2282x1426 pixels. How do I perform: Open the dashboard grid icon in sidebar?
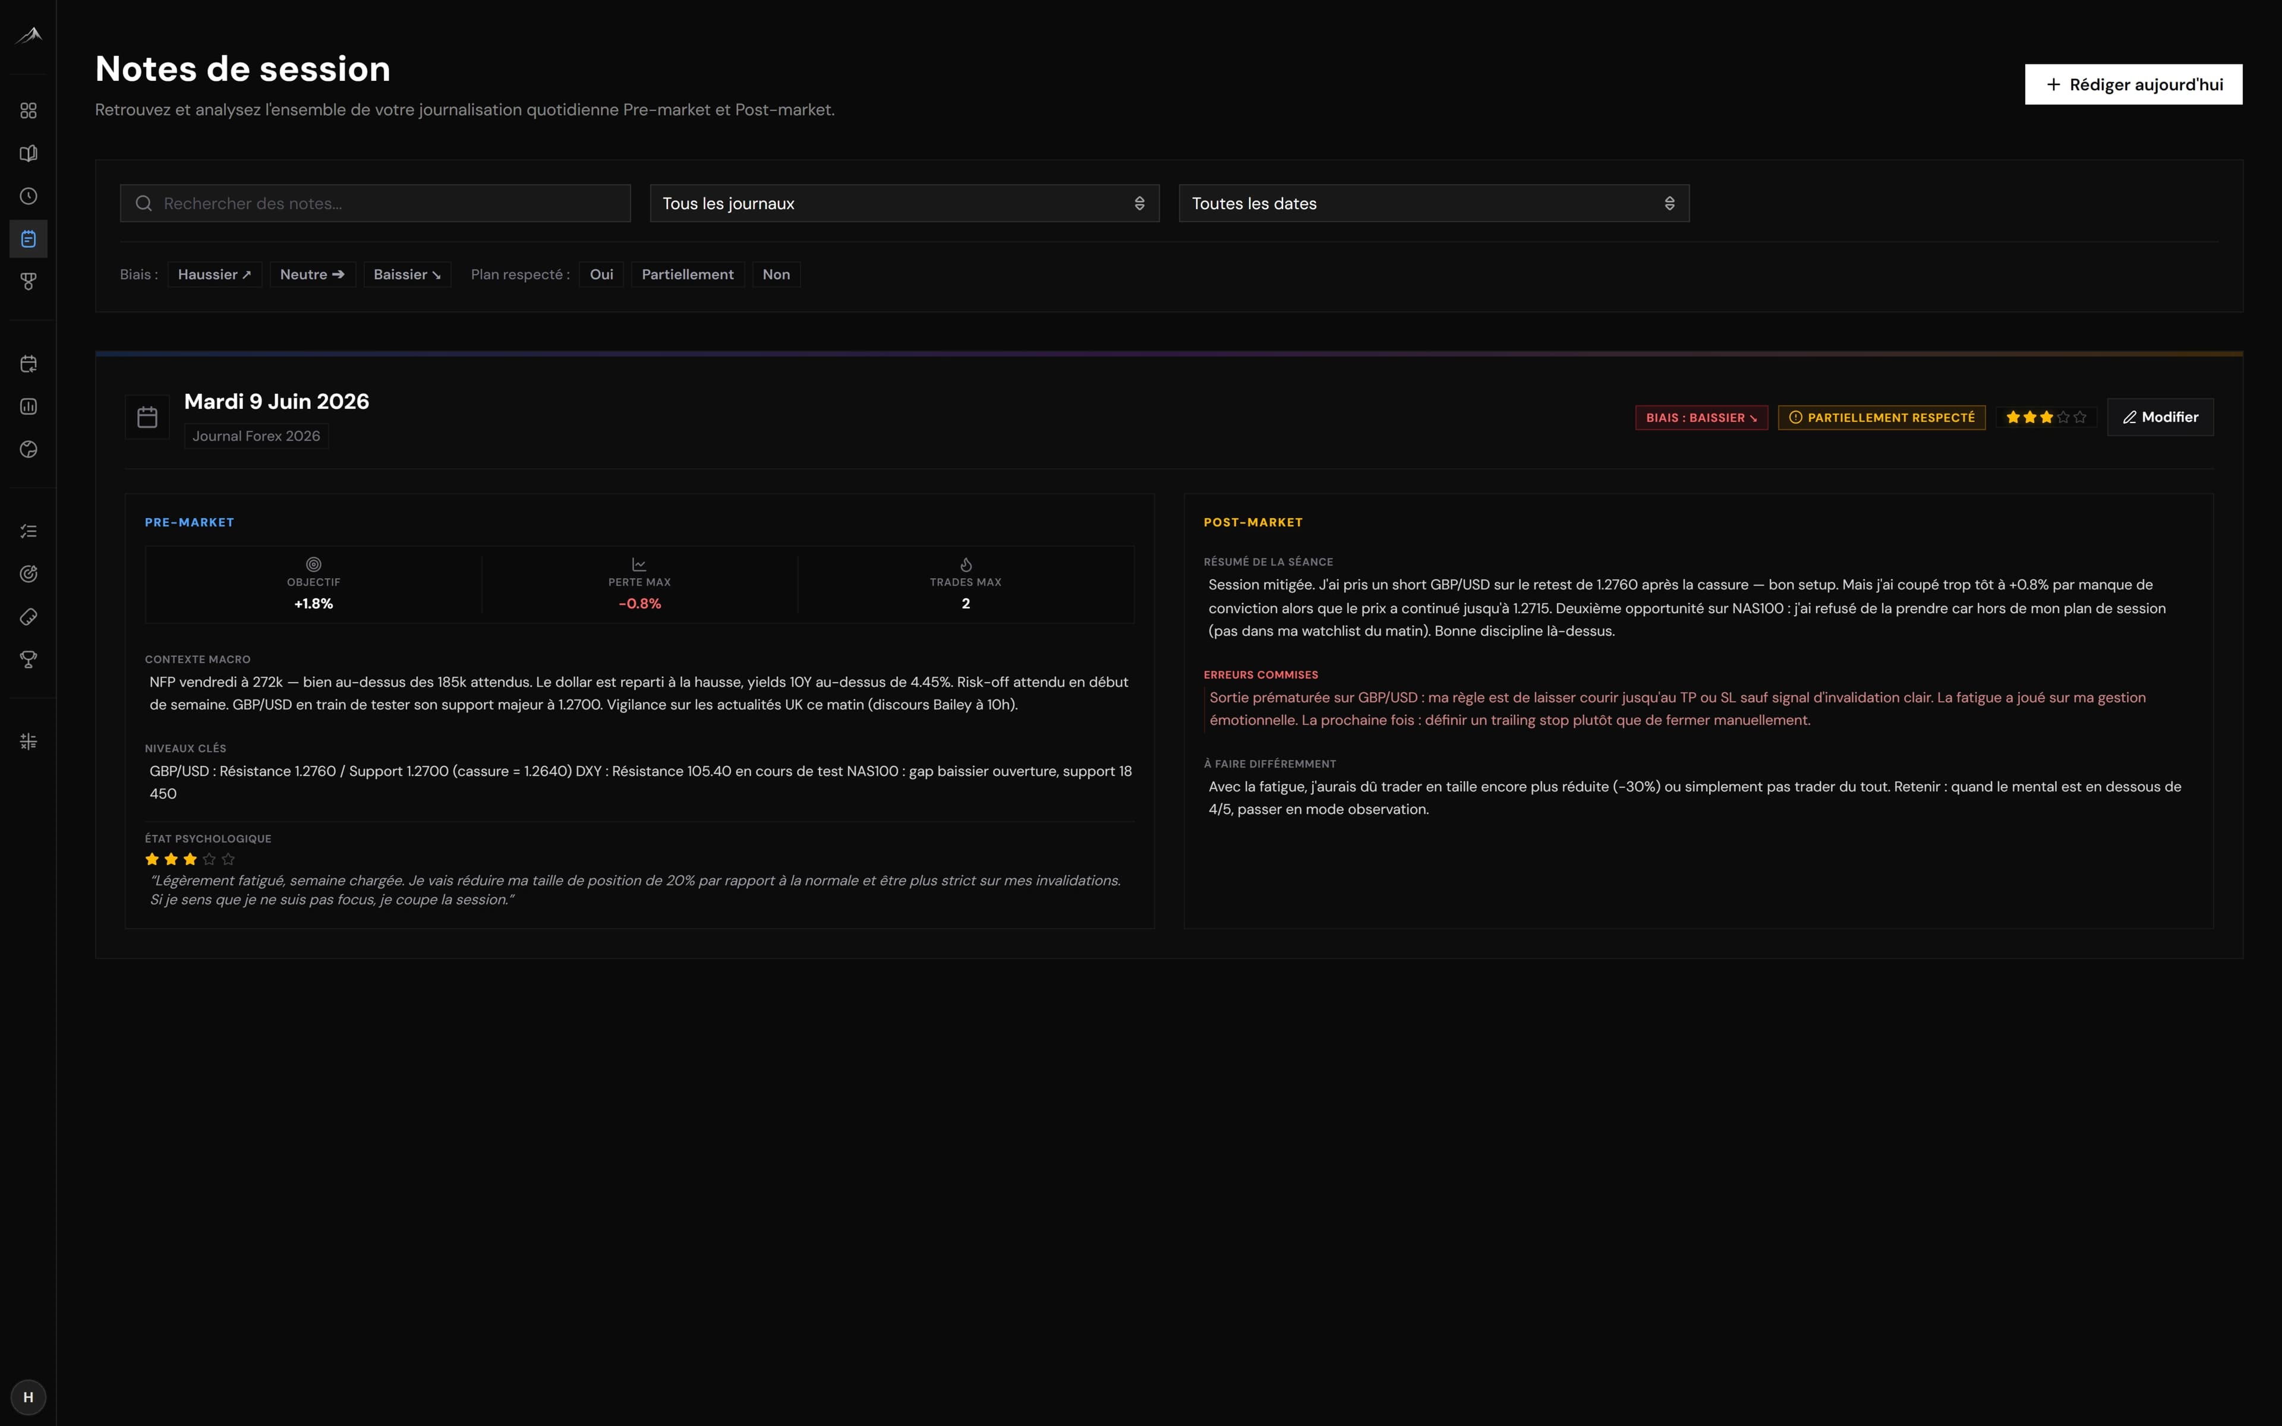pyautogui.click(x=29, y=111)
